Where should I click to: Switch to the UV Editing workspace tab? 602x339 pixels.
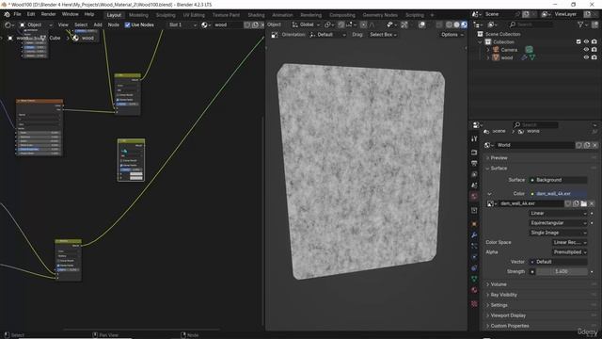194,15
